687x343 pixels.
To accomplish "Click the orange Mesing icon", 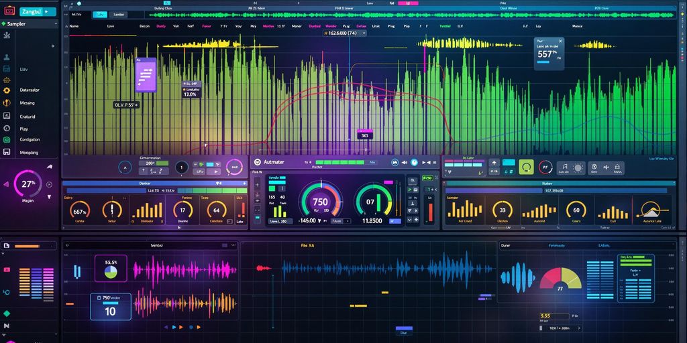I will [7, 102].
